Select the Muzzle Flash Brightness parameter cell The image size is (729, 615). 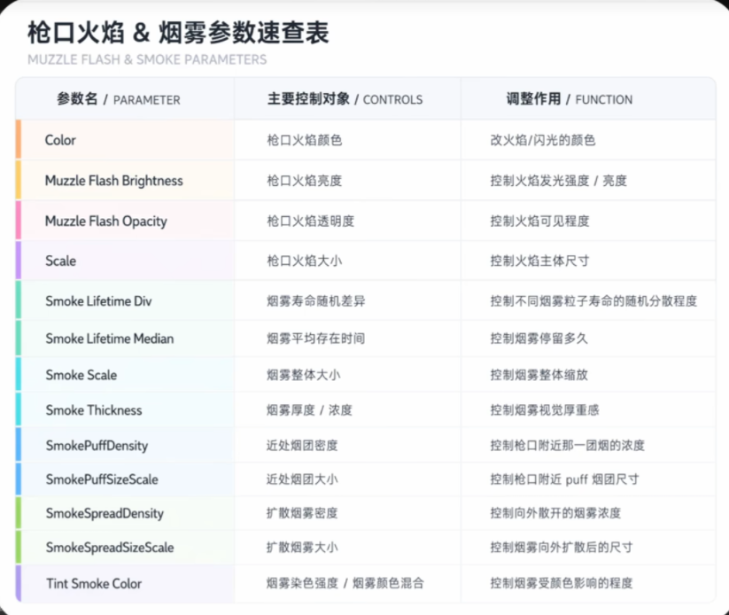(125, 181)
